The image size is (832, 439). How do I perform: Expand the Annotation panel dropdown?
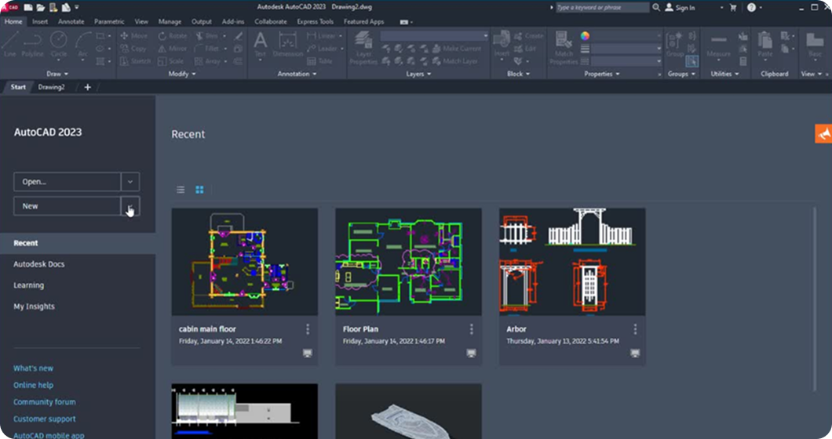pos(297,74)
